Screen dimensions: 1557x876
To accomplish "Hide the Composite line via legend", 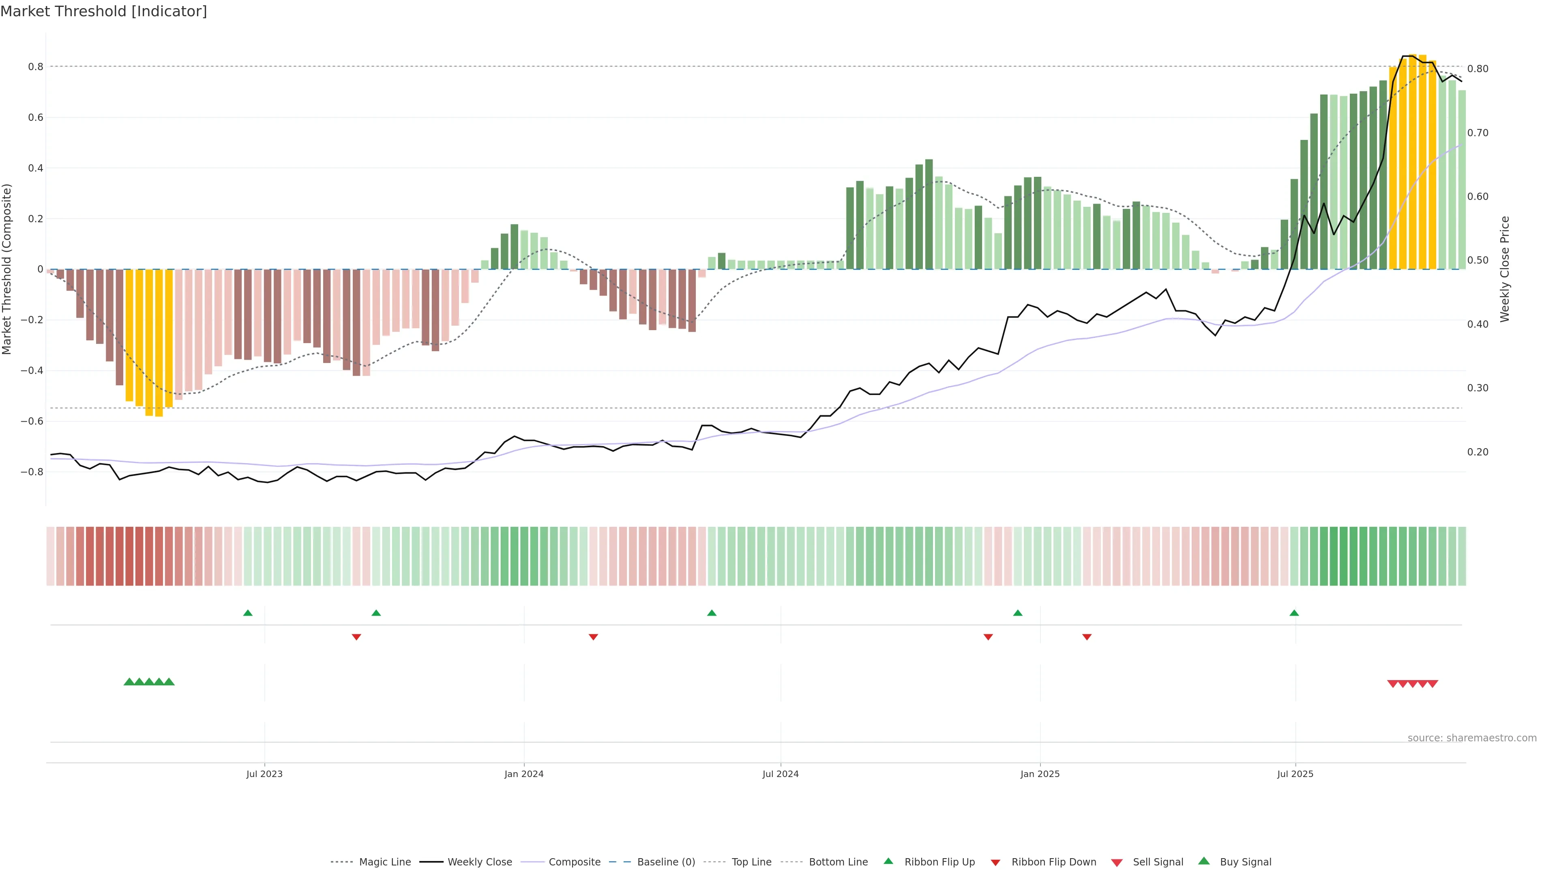I will [574, 862].
